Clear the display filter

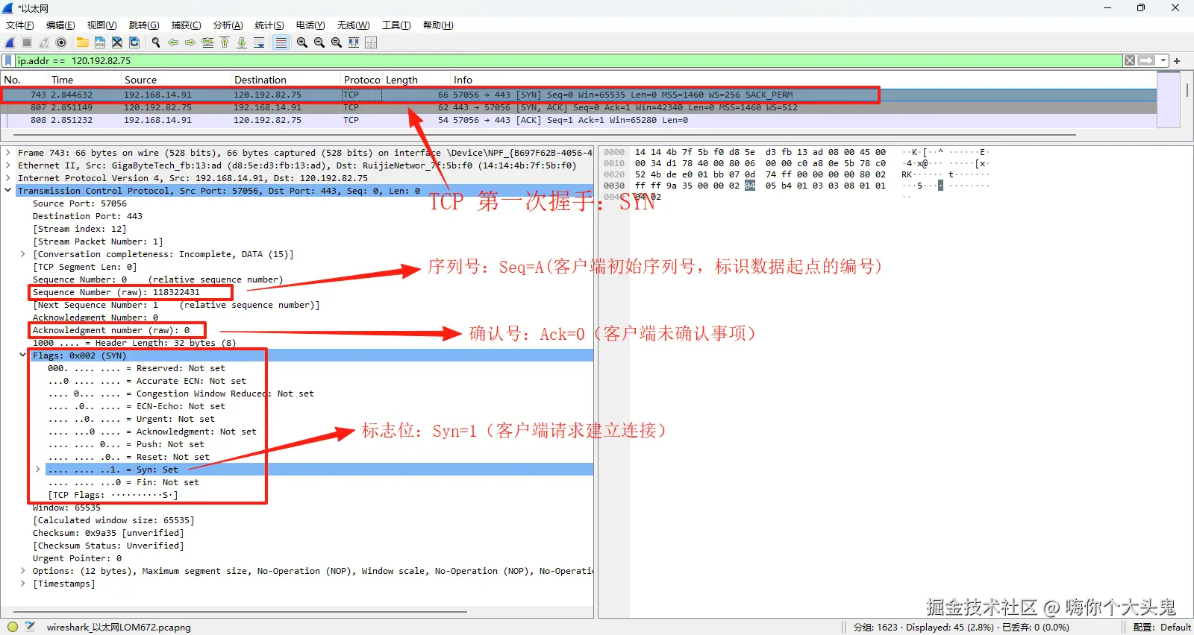tap(1130, 60)
